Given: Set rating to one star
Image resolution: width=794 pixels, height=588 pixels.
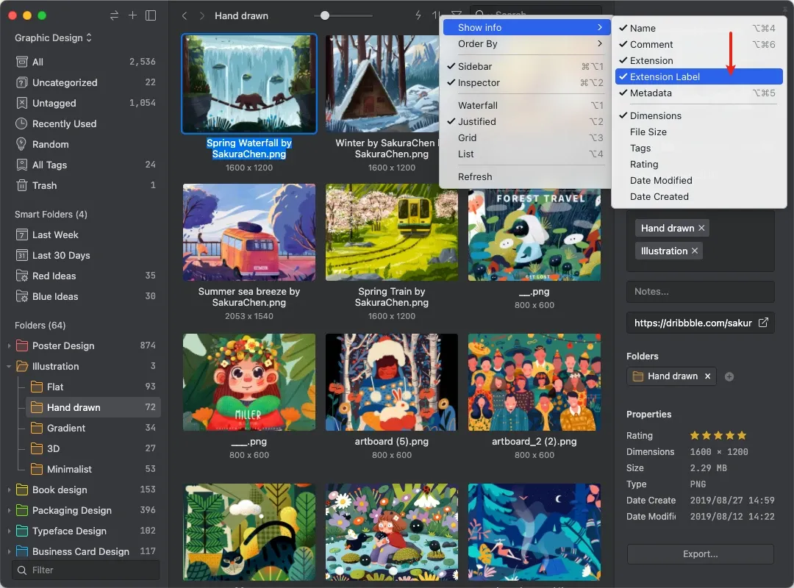Looking at the screenshot, I should coord(695,436).
